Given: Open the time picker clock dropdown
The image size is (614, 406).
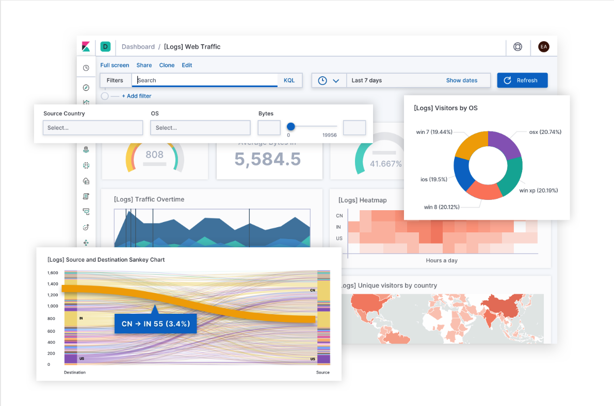Looking at the screenshot, I should coord(329,80).
